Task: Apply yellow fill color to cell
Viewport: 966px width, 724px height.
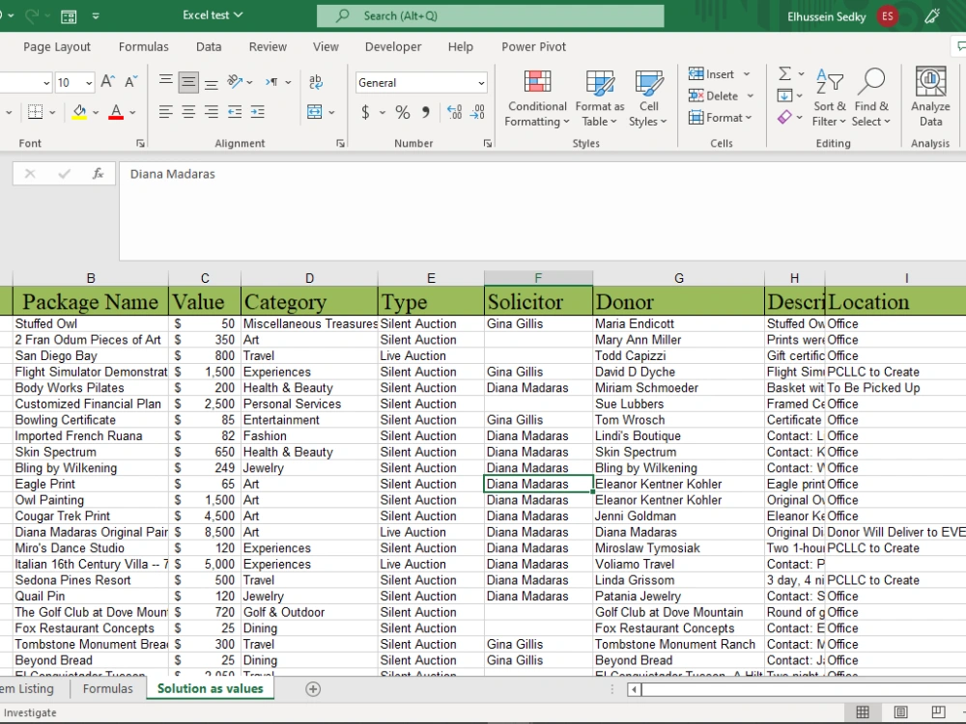Action: click(81, 112)
